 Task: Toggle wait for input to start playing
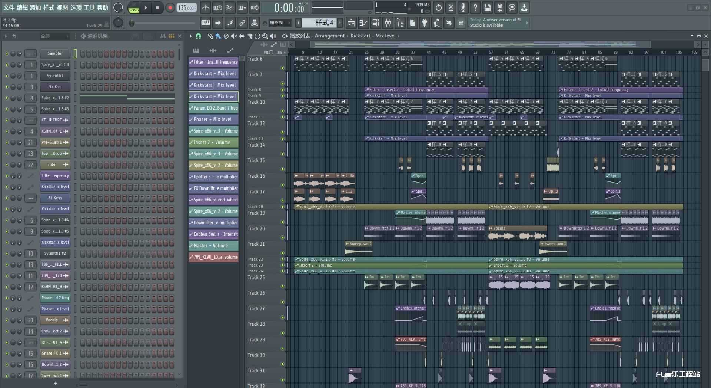coord(218,7)
